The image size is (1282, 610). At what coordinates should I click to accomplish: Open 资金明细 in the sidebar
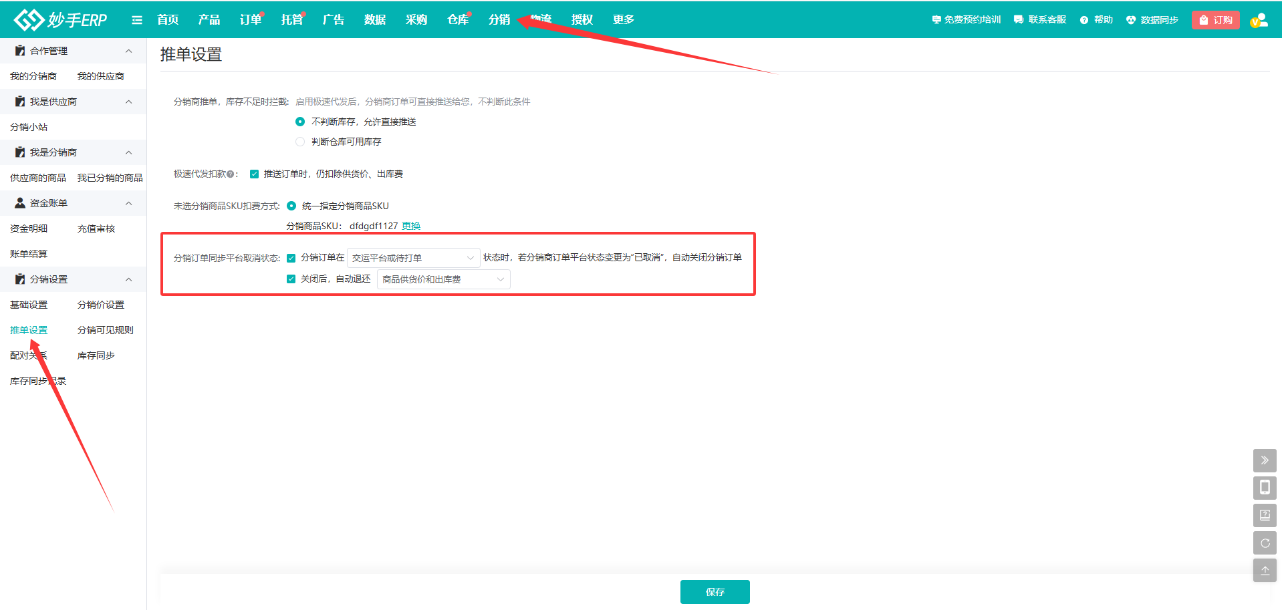click(29, 228)
